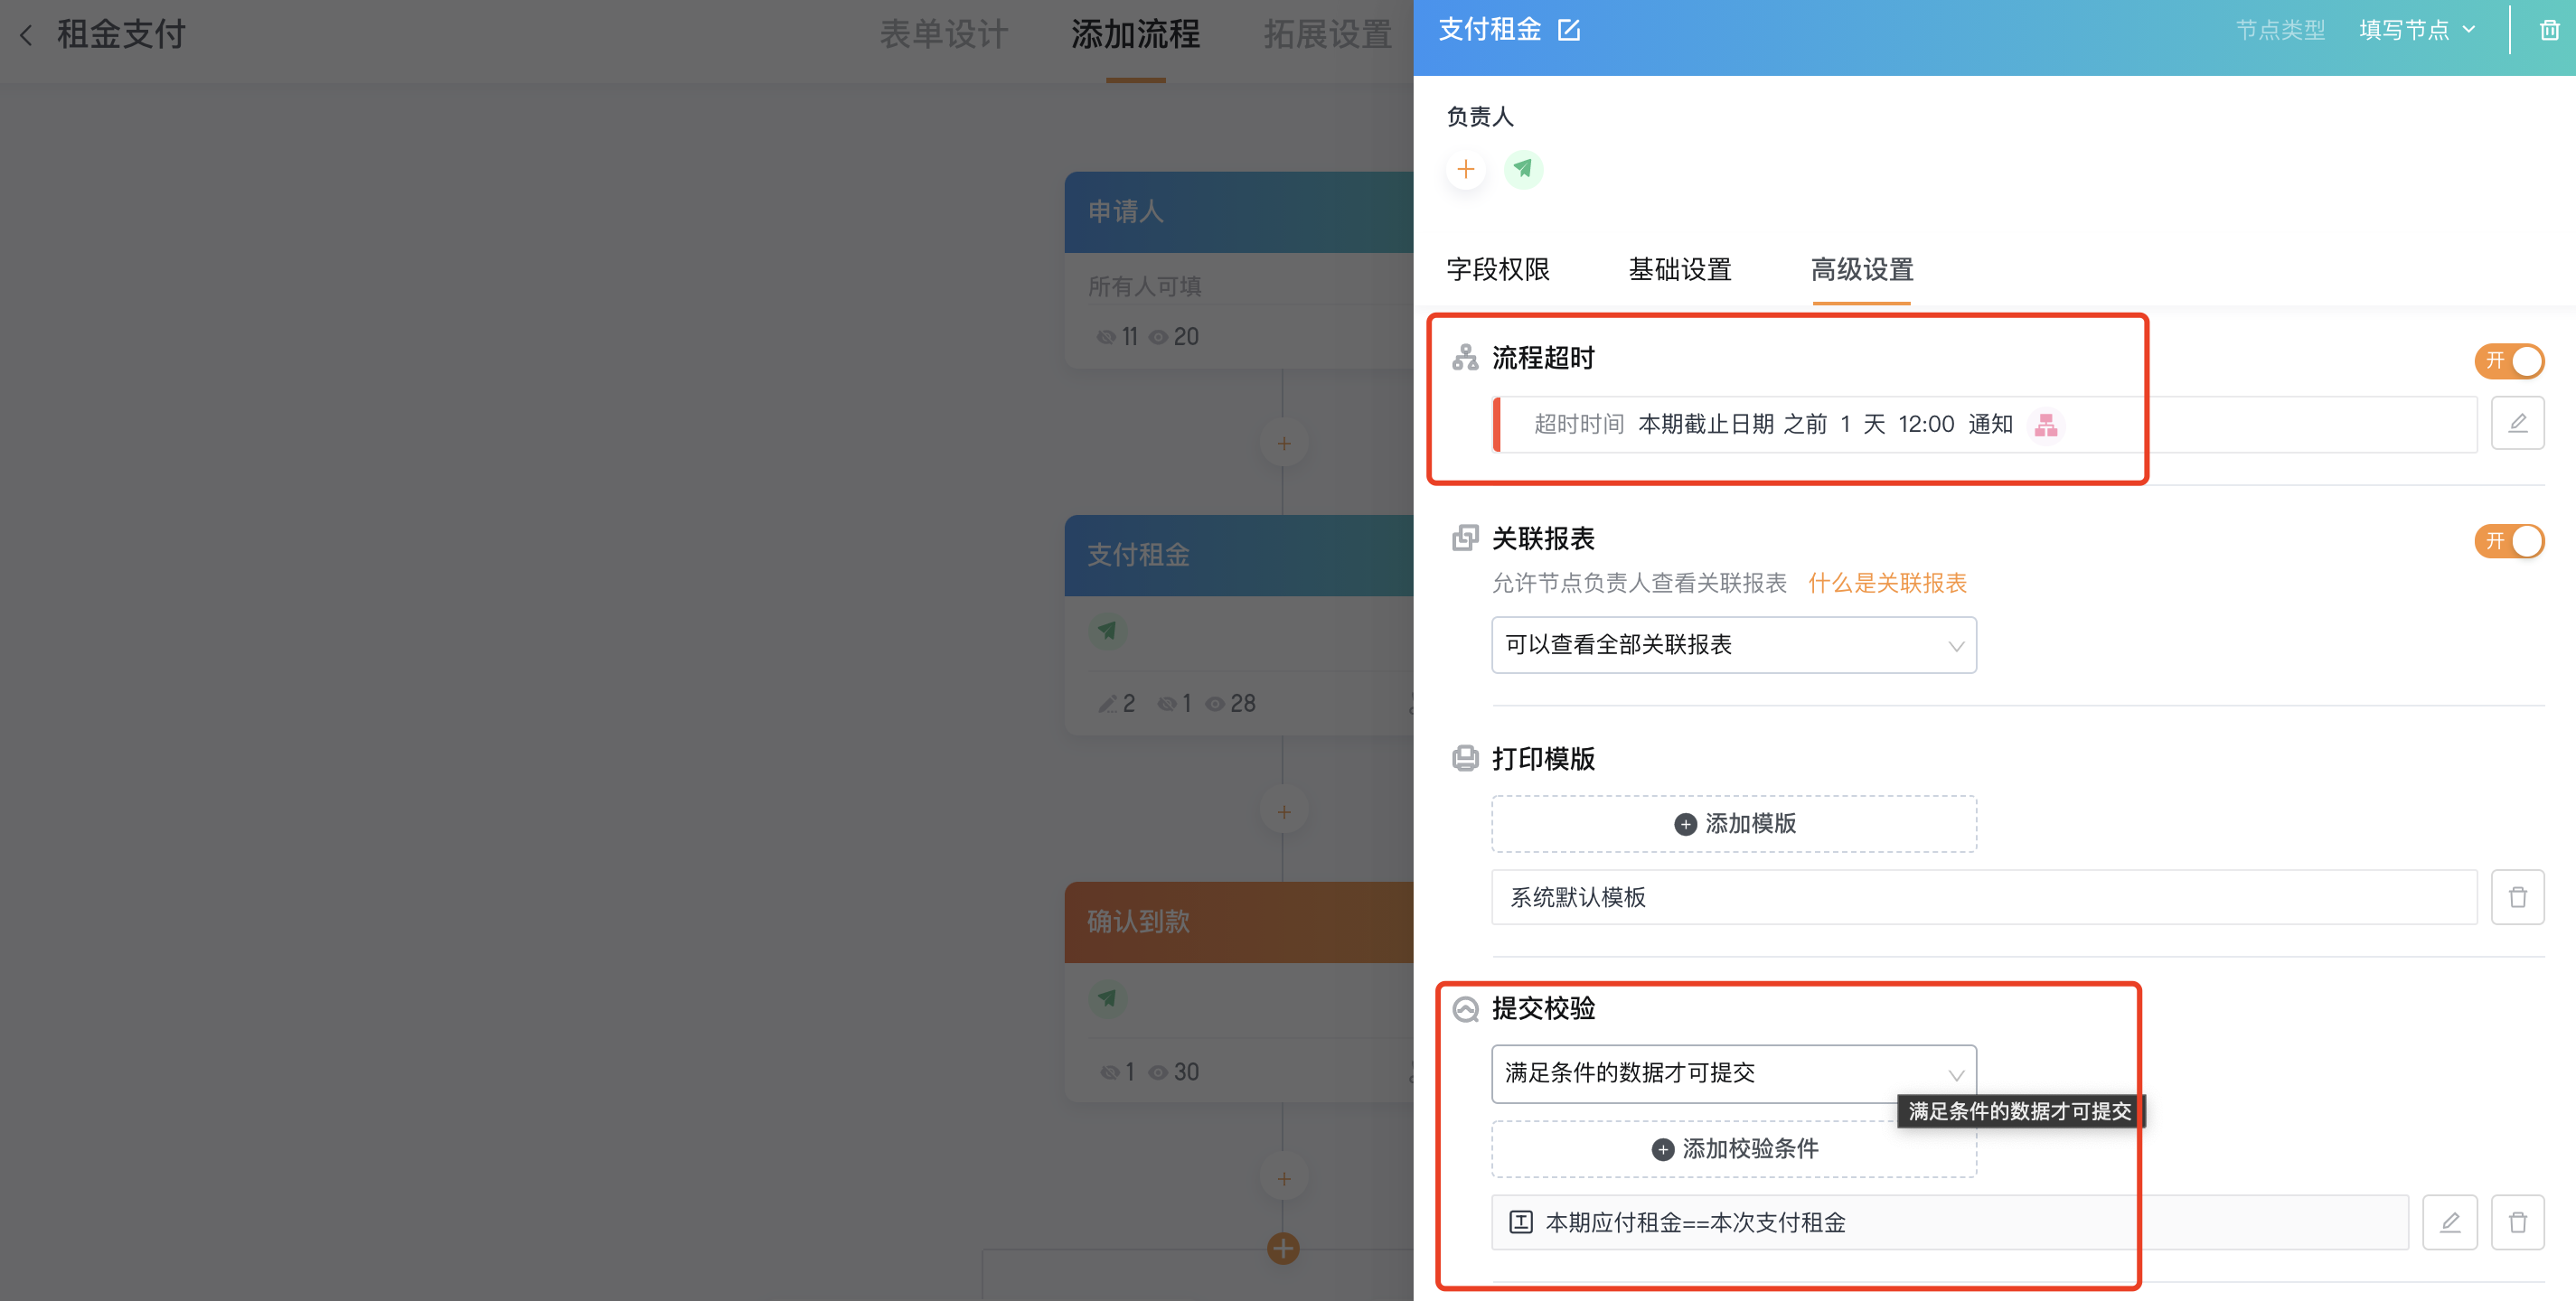Screen dimensions: 2576x1301
Task: Open the 高级设置 tab
Action: (x=1861, y=270)
